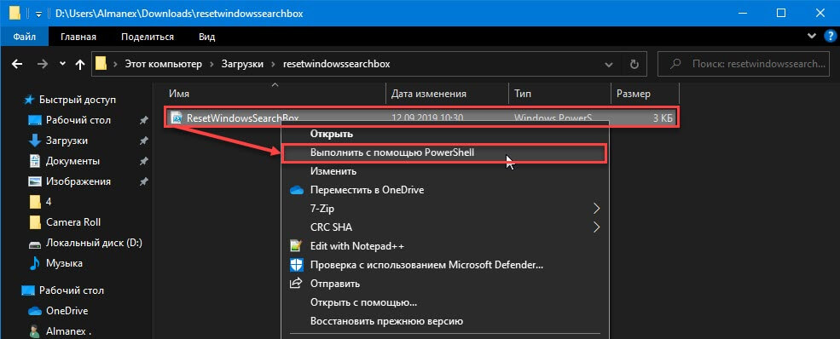The width and height of the screenshot is (840, 339).
Task: Open the Главная ribbon tab
Action: click(x=78, y=37)
